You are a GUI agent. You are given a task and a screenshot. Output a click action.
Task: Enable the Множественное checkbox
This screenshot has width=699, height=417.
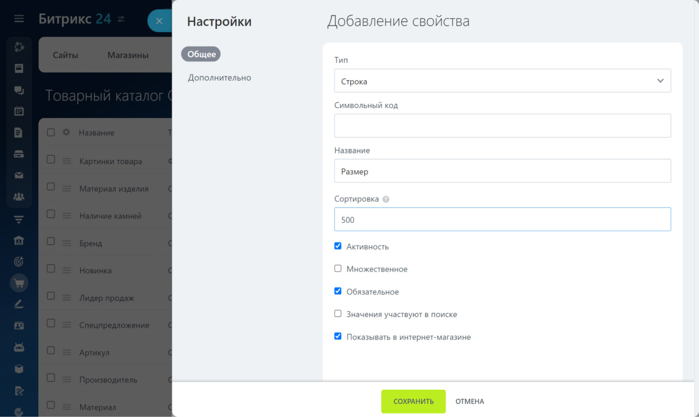point(338,268)
